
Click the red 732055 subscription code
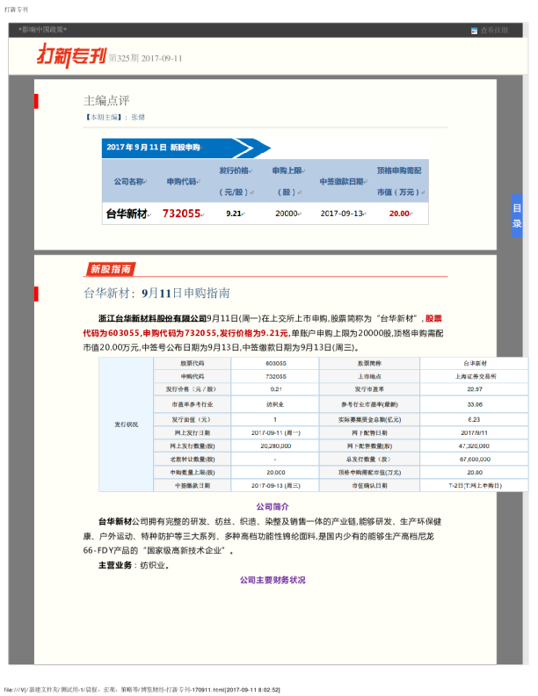click(182, 214)
